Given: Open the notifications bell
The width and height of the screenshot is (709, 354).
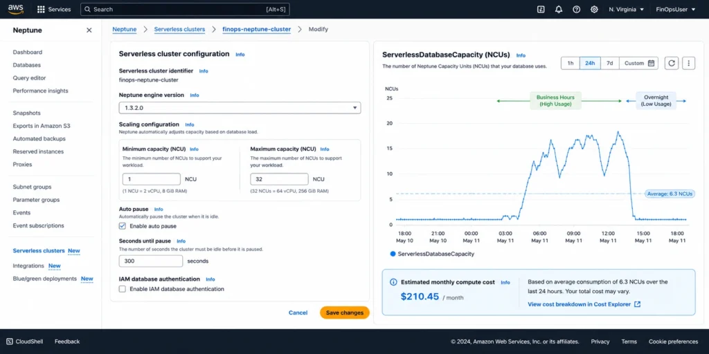Looking at the screenshot, I should point(559,10).
